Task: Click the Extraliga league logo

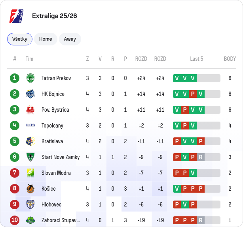Action: point(17,16)
